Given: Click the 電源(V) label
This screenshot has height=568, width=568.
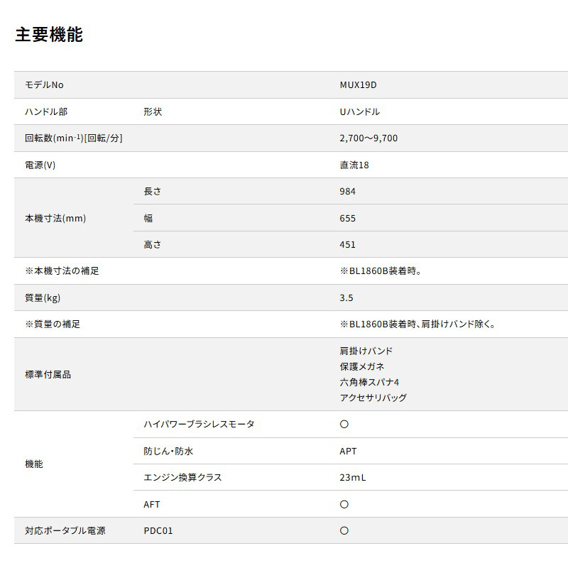Looking at the screenshot, I should [x=40, y=165].
